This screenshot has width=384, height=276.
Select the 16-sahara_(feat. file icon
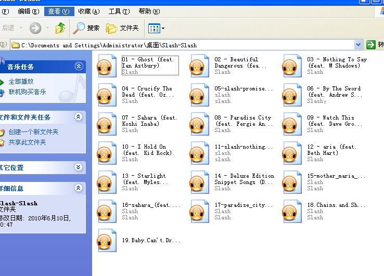(x=107, y=212)
